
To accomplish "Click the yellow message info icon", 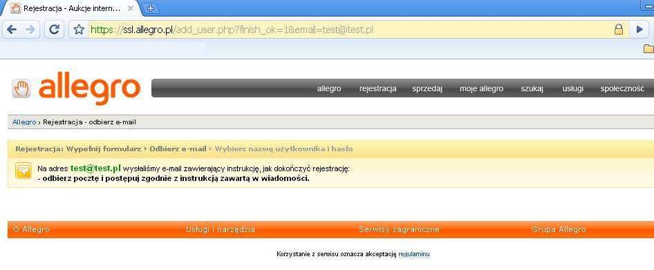I will pyautogui.click(x=24, y=171).
